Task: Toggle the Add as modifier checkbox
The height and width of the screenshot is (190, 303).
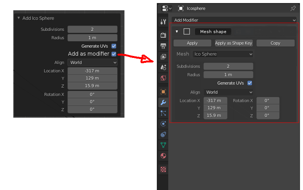Action: click(x=114, y=54)
